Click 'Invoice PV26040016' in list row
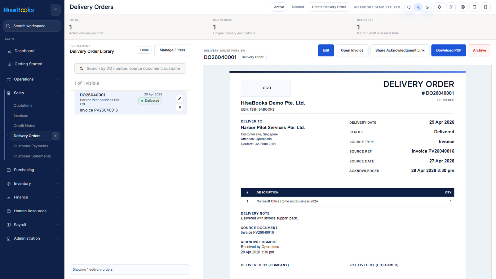Screen dimensions: 496x279 click(99, 110)
